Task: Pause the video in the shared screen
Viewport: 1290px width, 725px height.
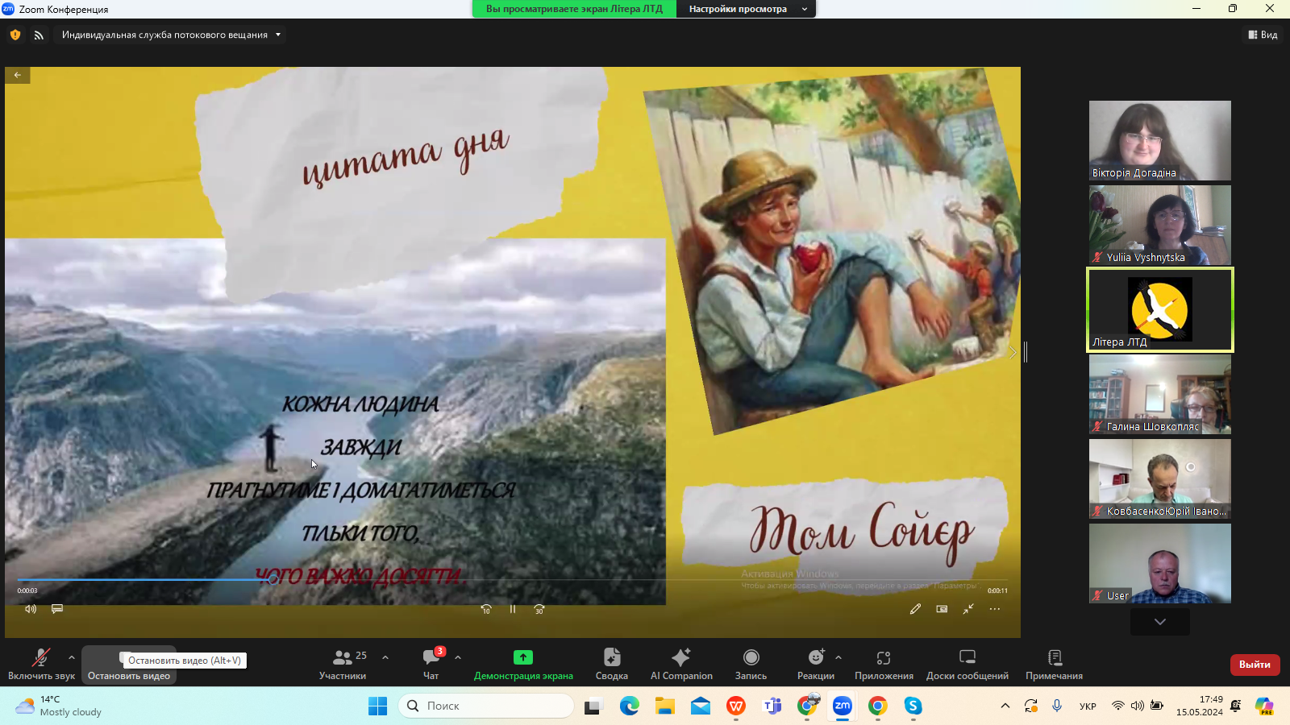Action: pyautogui.click(x=513, y=609)
